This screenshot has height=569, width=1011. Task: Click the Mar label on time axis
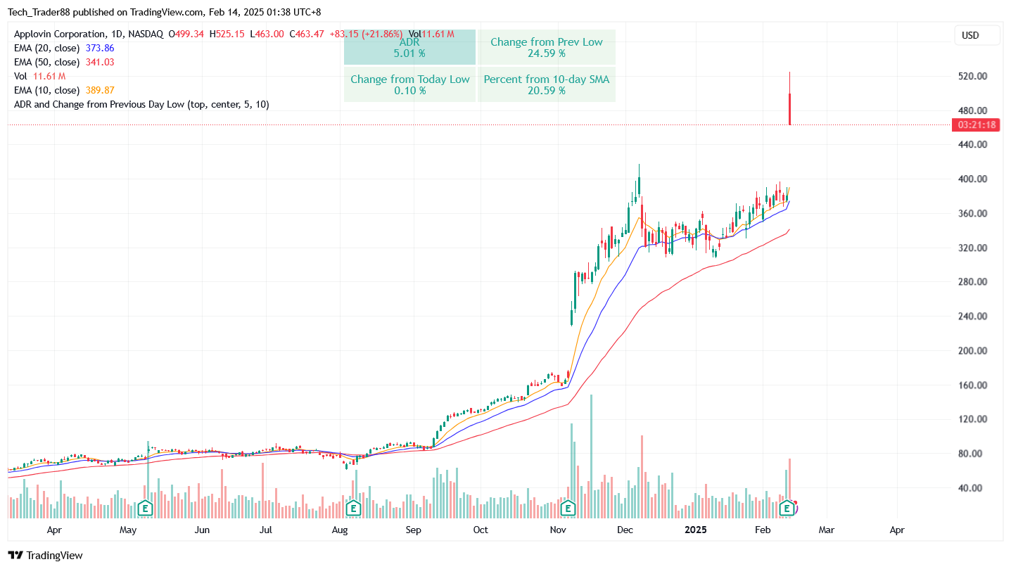pyautogui.click(x=826, y=530)
